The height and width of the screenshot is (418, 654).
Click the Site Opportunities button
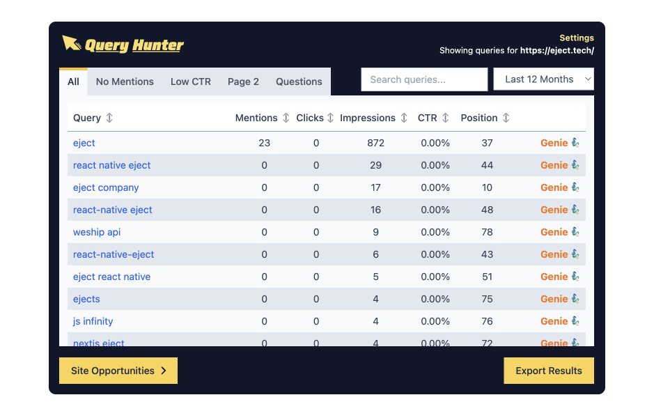[x=118, y=370]
